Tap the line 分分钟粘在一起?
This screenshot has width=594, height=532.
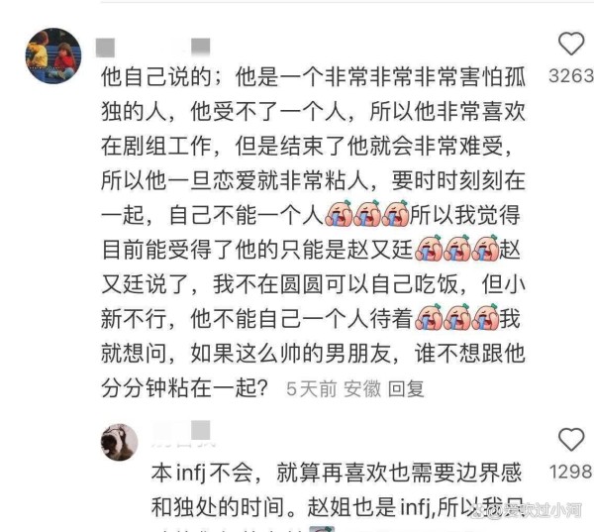click(x=185, y=388)
